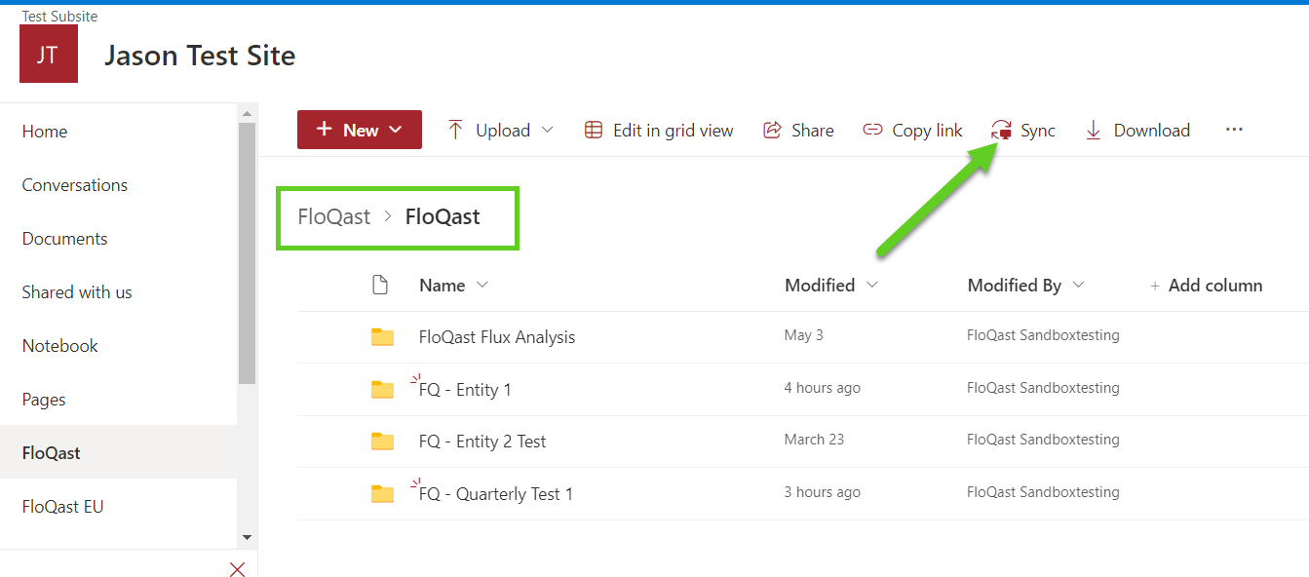Open the Test Subsite link

click(x=59, y=16)
